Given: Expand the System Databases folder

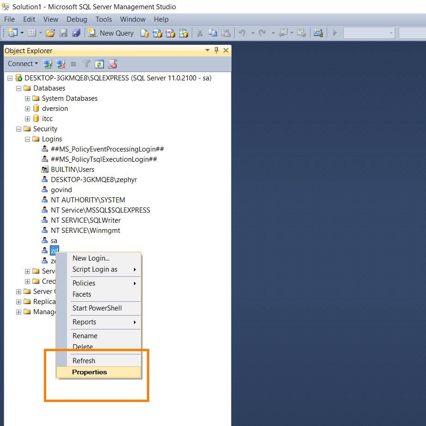Looking at the screenshot, I should (28, 98).
